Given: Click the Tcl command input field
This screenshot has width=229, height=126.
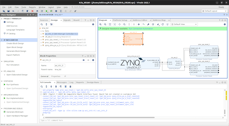Looking at the screenshot, I should (124, 120).
